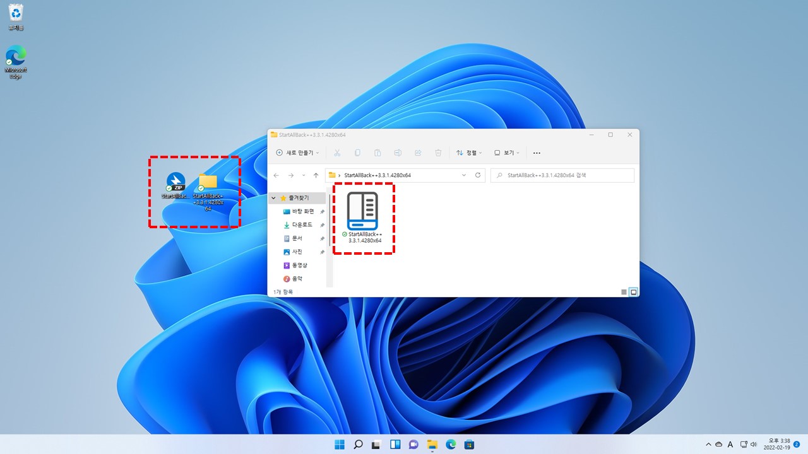Click the address bar path StartAllBack++3.3.1.4280x64
The width and height of the screenshot is (808, 454).
pos(377,175)
